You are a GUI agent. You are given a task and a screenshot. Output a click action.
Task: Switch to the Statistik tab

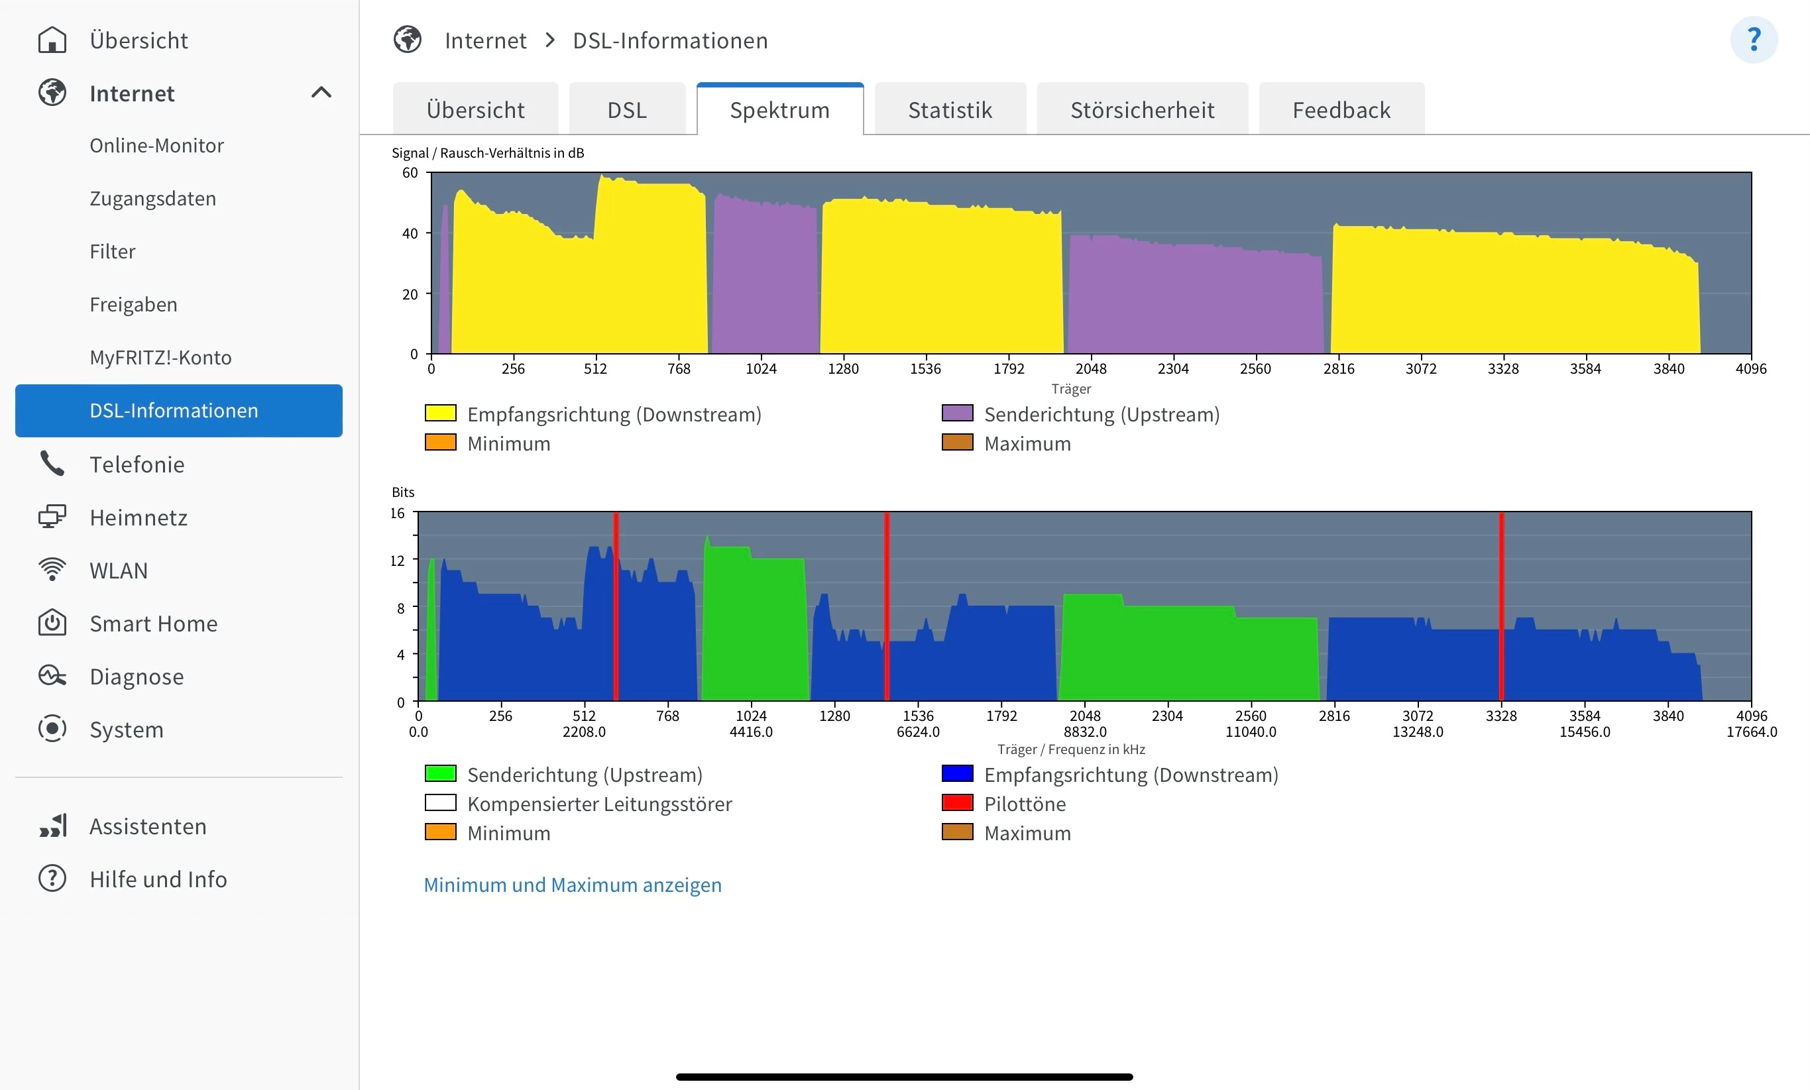coord(949,110)
